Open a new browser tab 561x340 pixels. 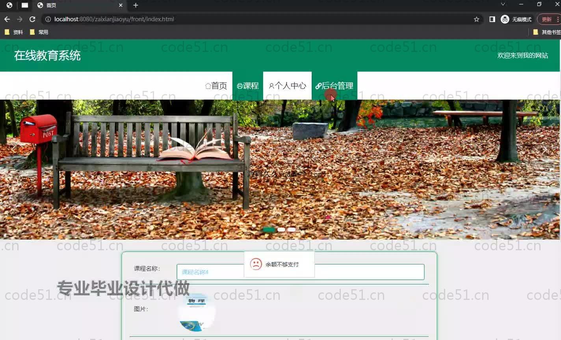pos(136,5)
